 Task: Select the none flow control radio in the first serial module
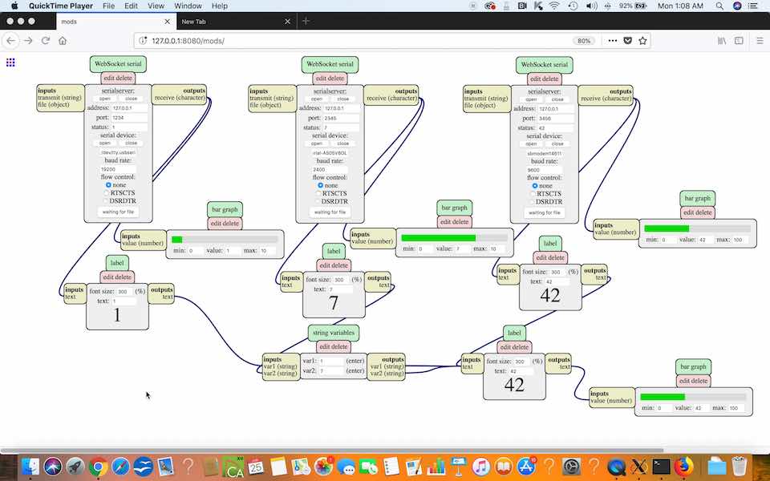108,185
